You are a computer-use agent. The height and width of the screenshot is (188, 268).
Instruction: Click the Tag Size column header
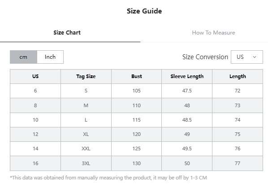[x=86, y=76]
